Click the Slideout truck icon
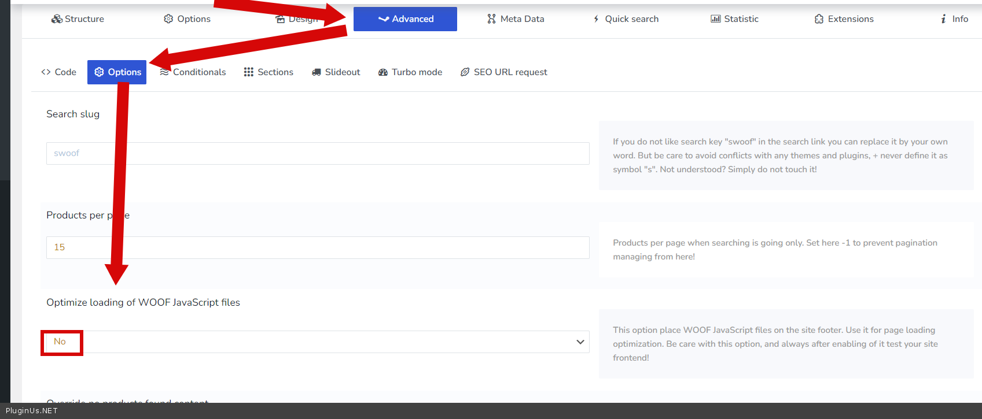Screen dimensions: 982x419 click(317, 72)
